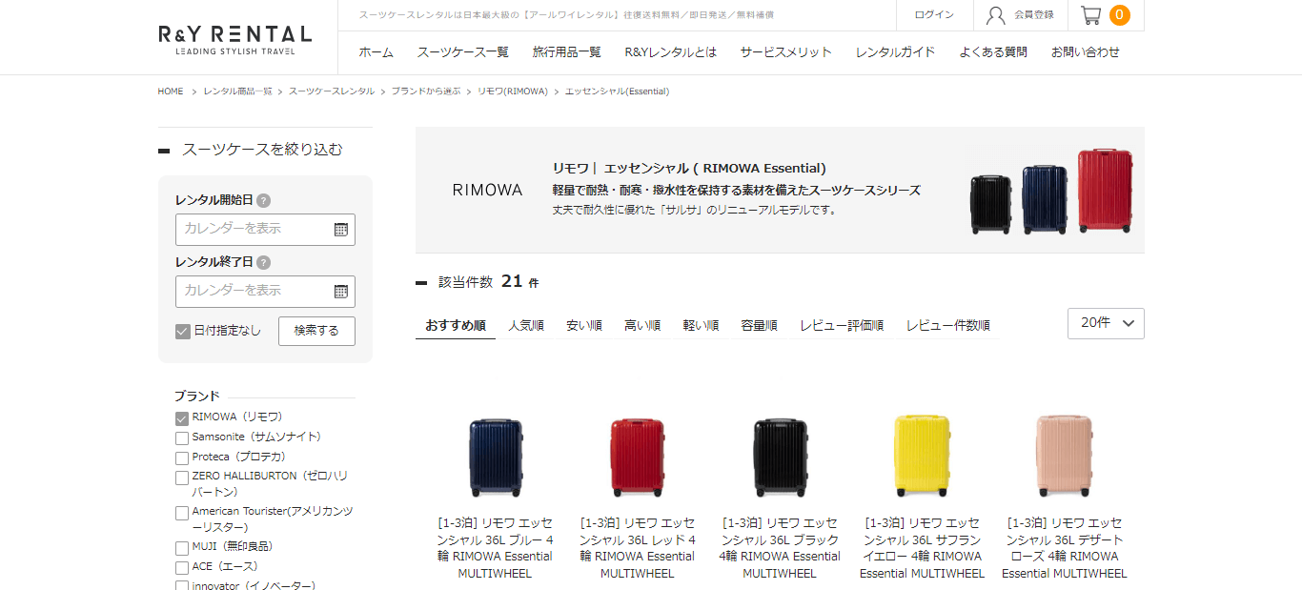Open the shopping cart icon
This screenshot has width=1302, height=590.
point(1090,14)
